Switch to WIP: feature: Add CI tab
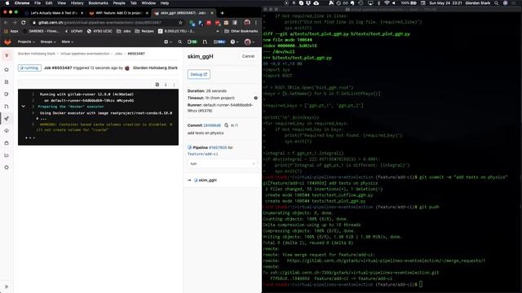Viewport: 522px width, 293px height. point(118,13)
